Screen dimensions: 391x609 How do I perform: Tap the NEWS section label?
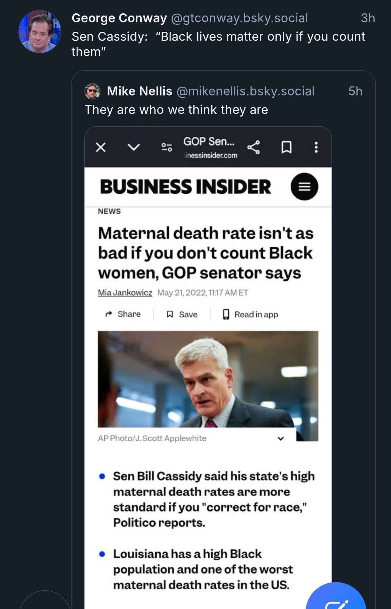[109, 211]
